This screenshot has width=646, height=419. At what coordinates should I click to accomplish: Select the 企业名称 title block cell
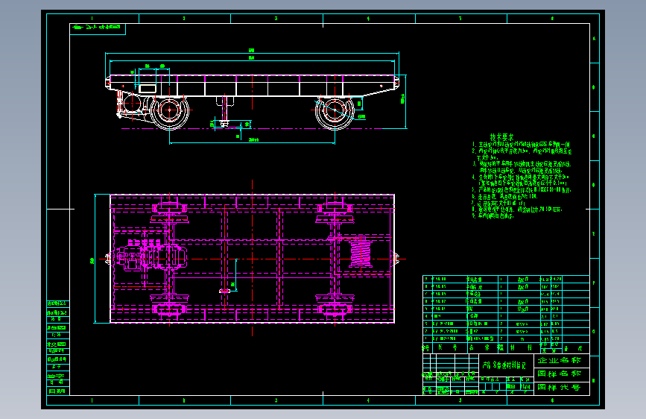562,360
